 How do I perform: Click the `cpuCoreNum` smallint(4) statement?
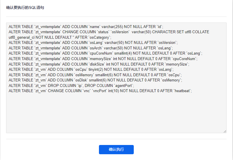105,53
